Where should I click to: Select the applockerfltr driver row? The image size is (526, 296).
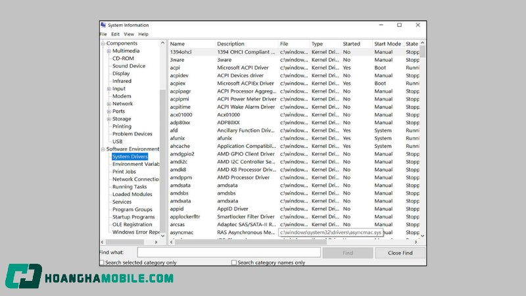[294, 217]
